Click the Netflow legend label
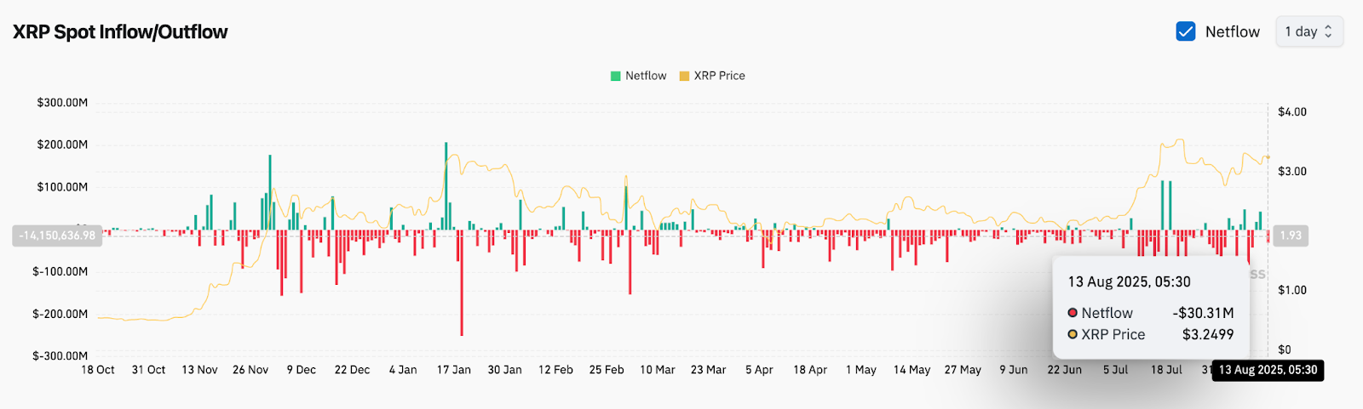The width and height of the screenshot is (1363, 409). [646, 76]
